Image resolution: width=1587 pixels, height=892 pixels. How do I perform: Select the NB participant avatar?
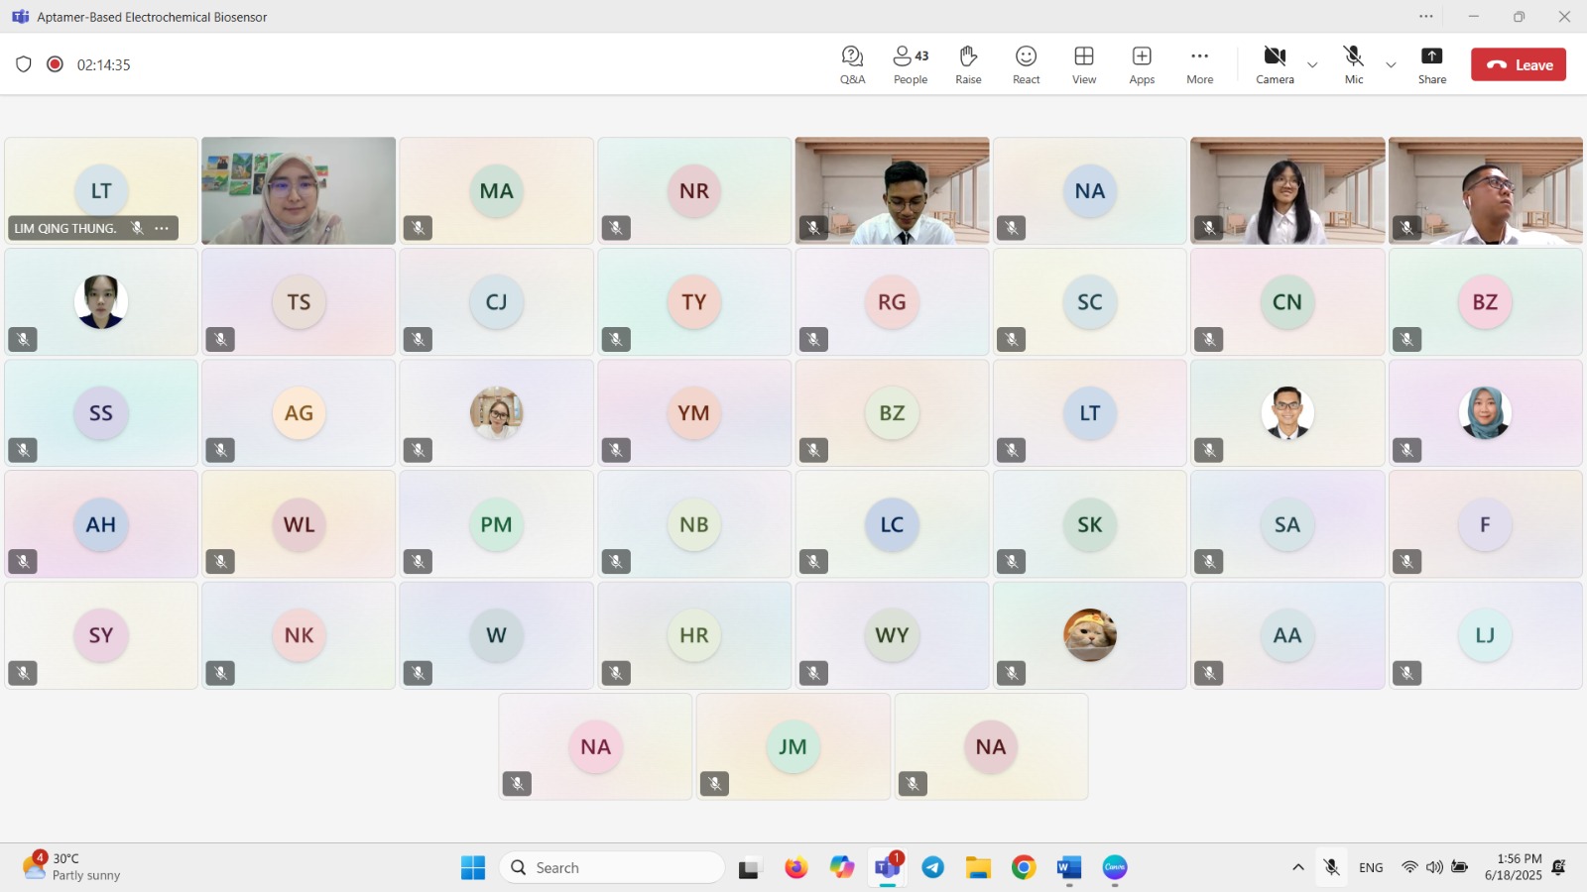694,524
